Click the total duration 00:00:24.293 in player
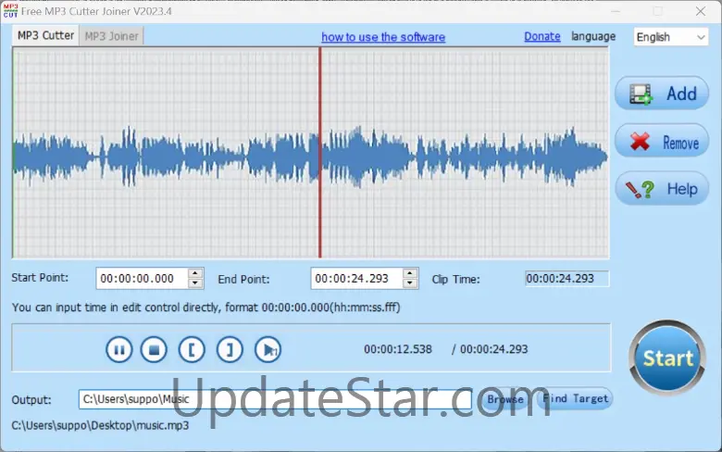 pos(493,349)
